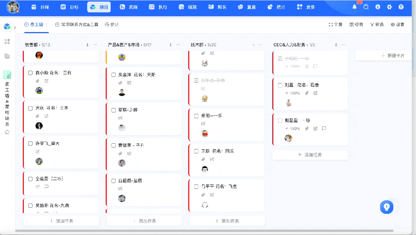The image size is (416, 235).
Task: Open the help question mark icon
Action: (401, 7)
